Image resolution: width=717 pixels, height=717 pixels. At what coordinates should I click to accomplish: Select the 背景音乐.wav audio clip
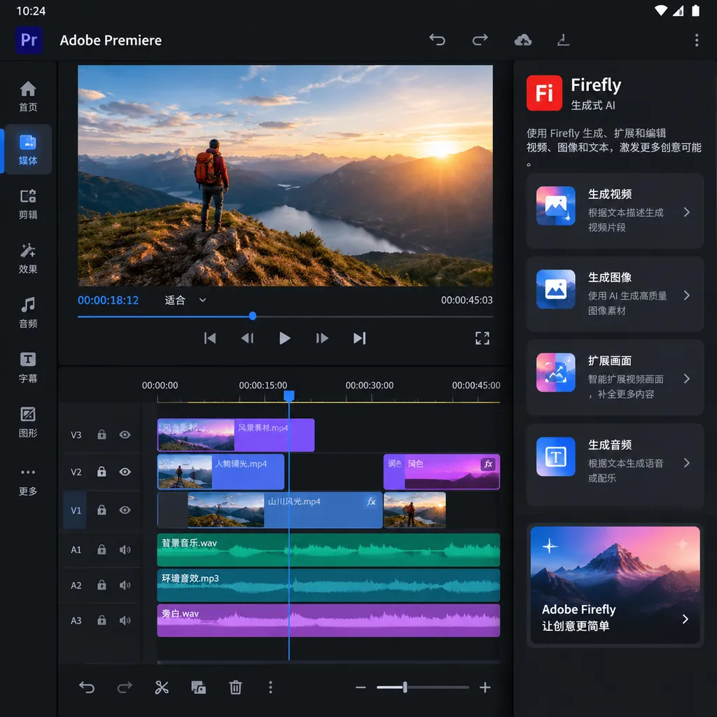[x=328, y=550]
